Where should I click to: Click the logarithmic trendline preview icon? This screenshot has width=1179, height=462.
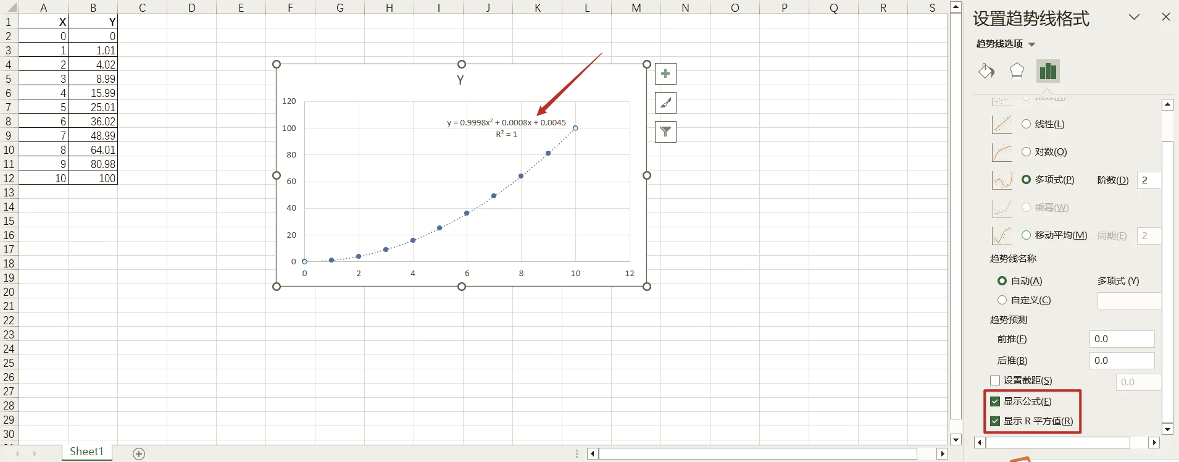tap(1002, 152)
